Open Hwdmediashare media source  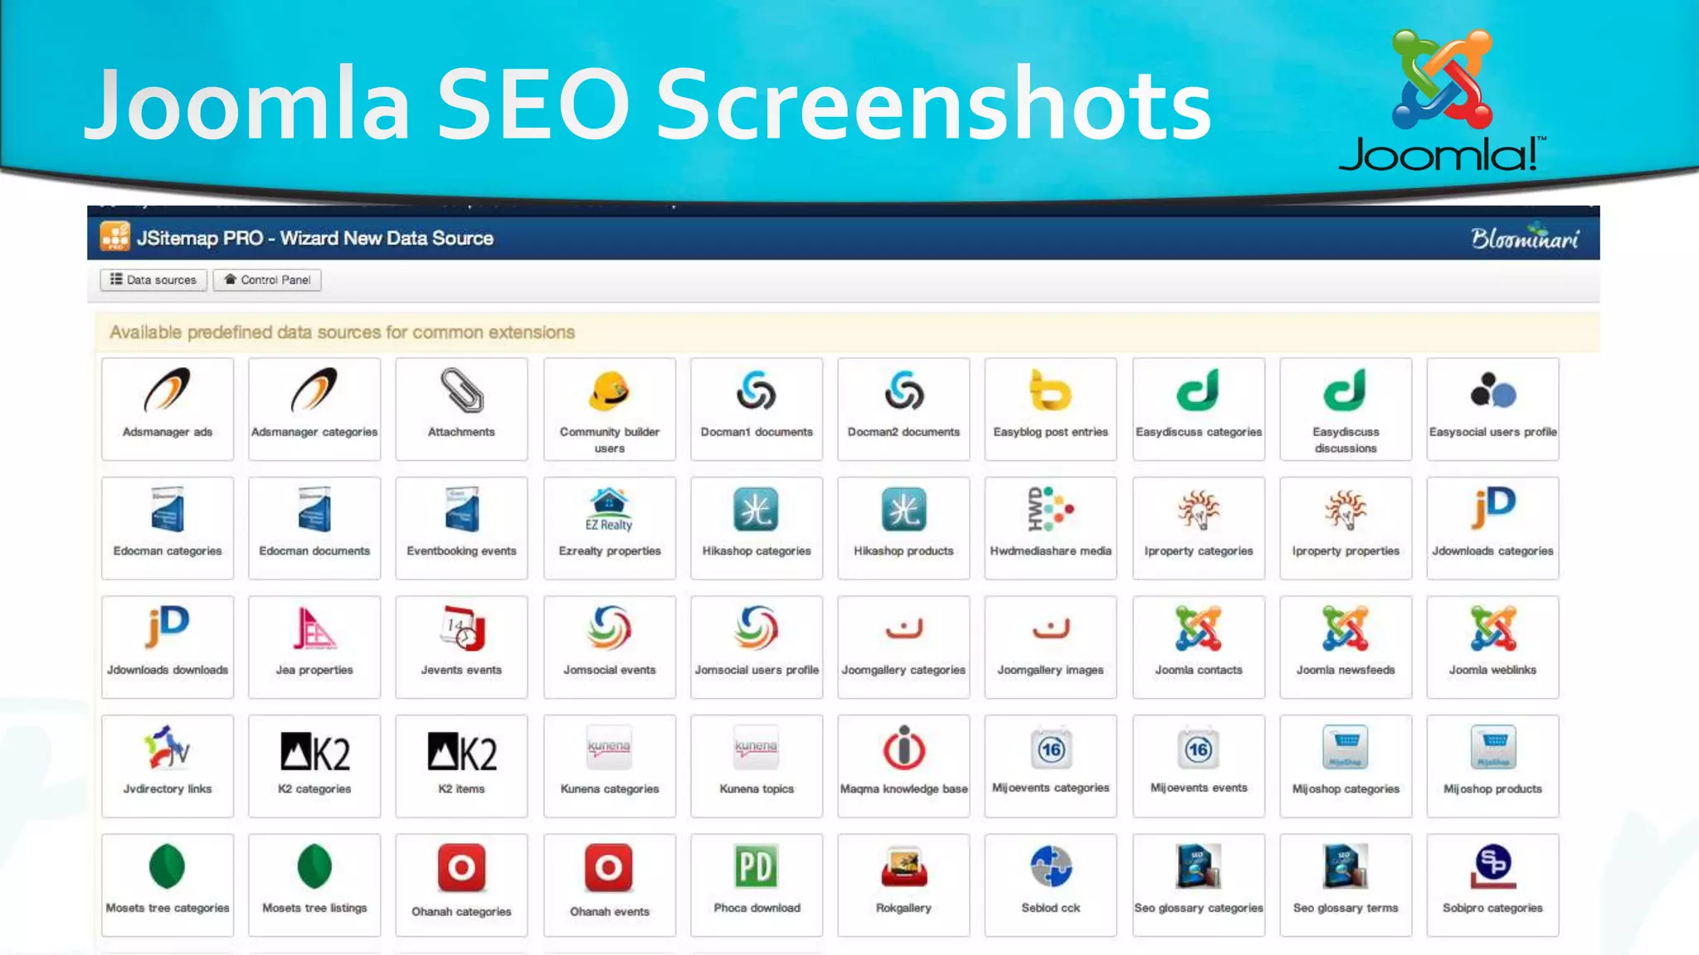[x=1050, y=527]
